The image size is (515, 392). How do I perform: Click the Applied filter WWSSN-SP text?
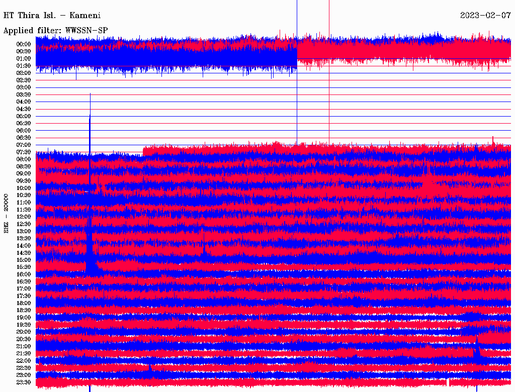tap(55, 30)
